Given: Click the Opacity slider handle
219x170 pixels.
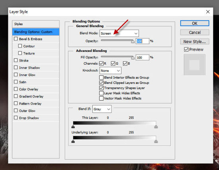Looking at the screenshot, I should (133, 42).
